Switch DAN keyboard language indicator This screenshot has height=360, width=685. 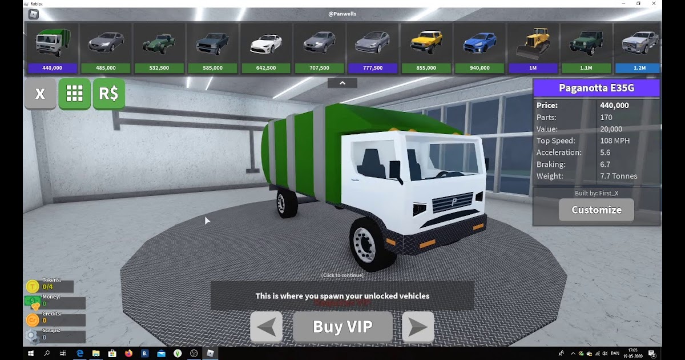coord(615,354)
